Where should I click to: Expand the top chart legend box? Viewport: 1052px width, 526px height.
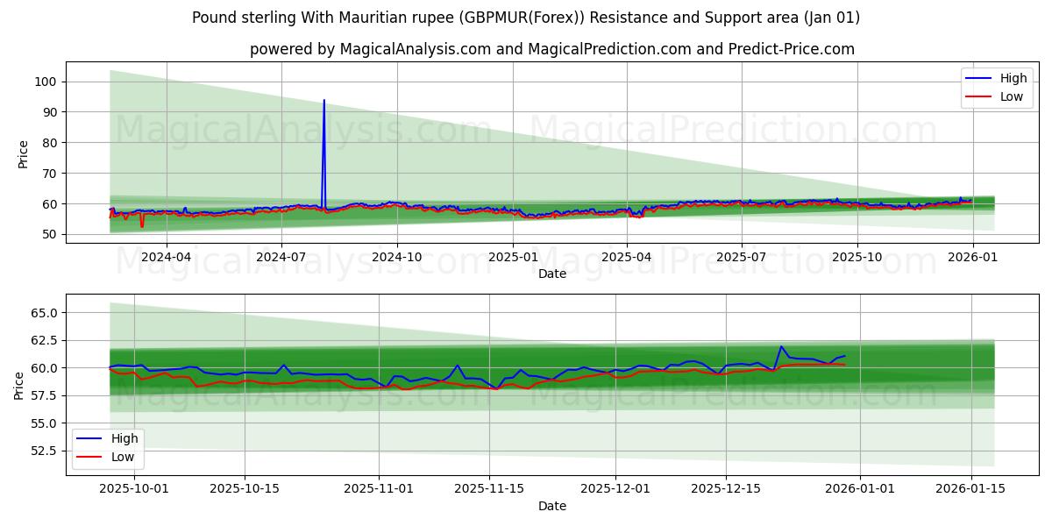[996, 86]
